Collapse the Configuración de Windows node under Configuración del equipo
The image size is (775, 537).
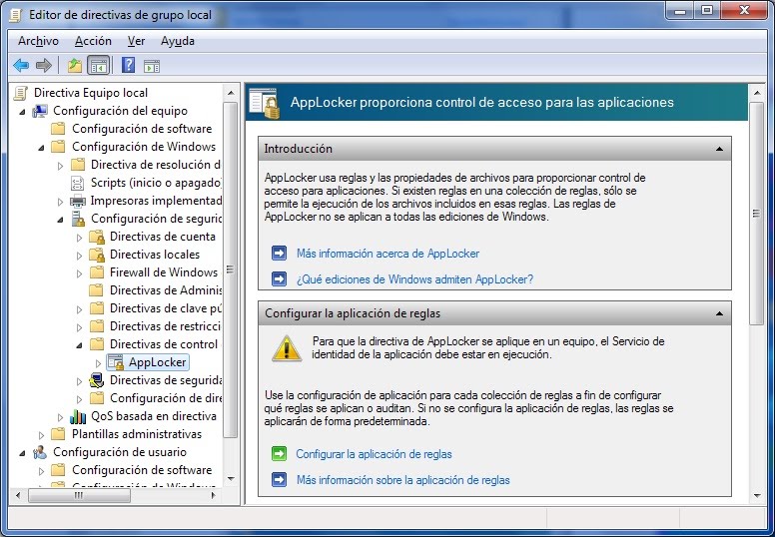[x=42, y=148]
